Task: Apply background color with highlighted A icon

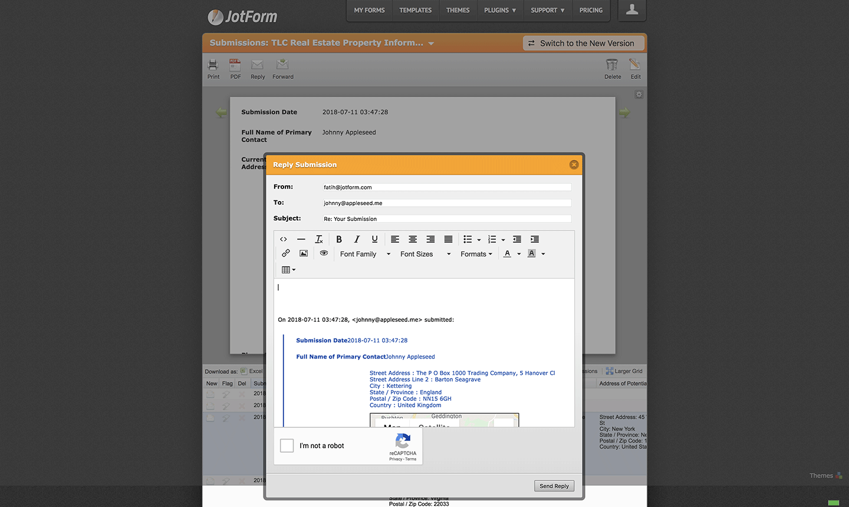Action: (532, 253)
